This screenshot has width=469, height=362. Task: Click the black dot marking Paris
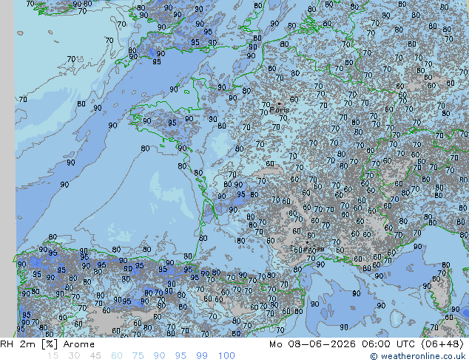(279, 103)
